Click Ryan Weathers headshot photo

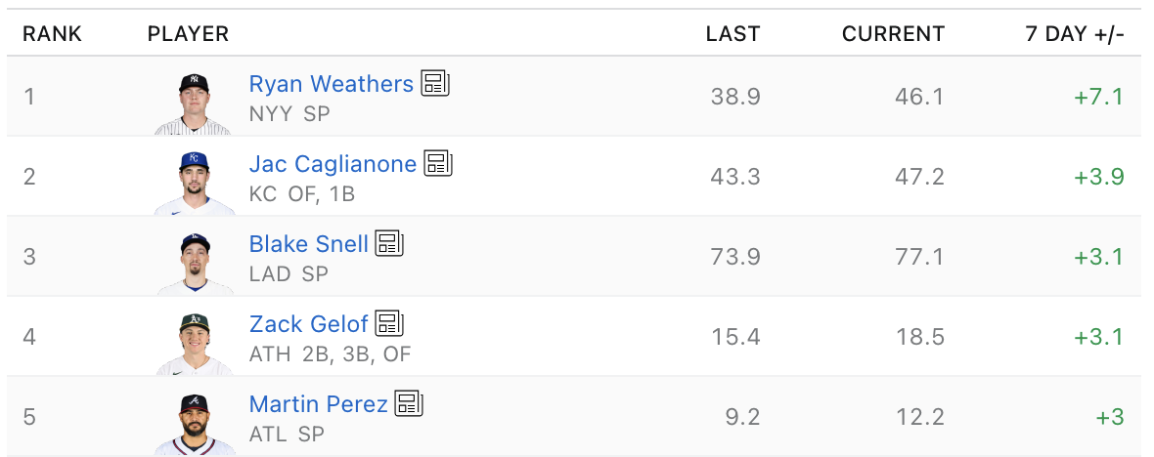(194, 103)
